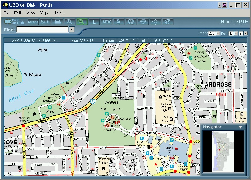Click the Navigator overview map thumbnail
251x180 pixels.
point(223,152)
